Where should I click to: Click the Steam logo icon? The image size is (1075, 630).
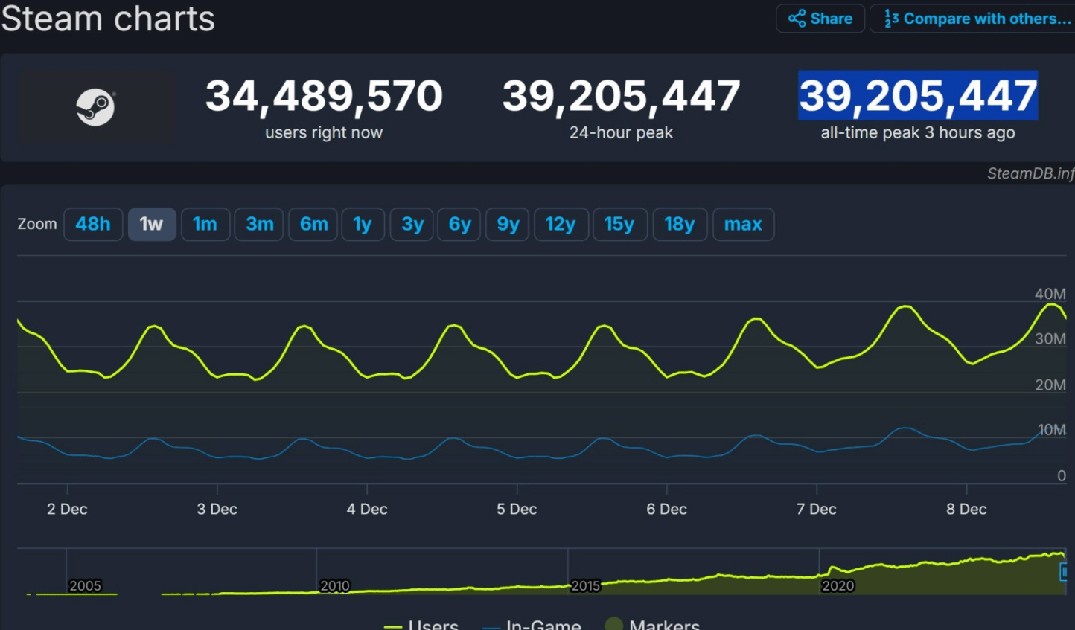95,107
